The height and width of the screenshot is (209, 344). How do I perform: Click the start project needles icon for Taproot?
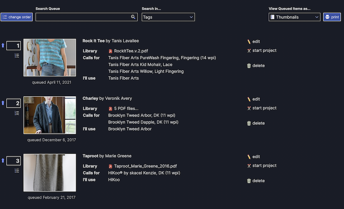tap(249, 166)
